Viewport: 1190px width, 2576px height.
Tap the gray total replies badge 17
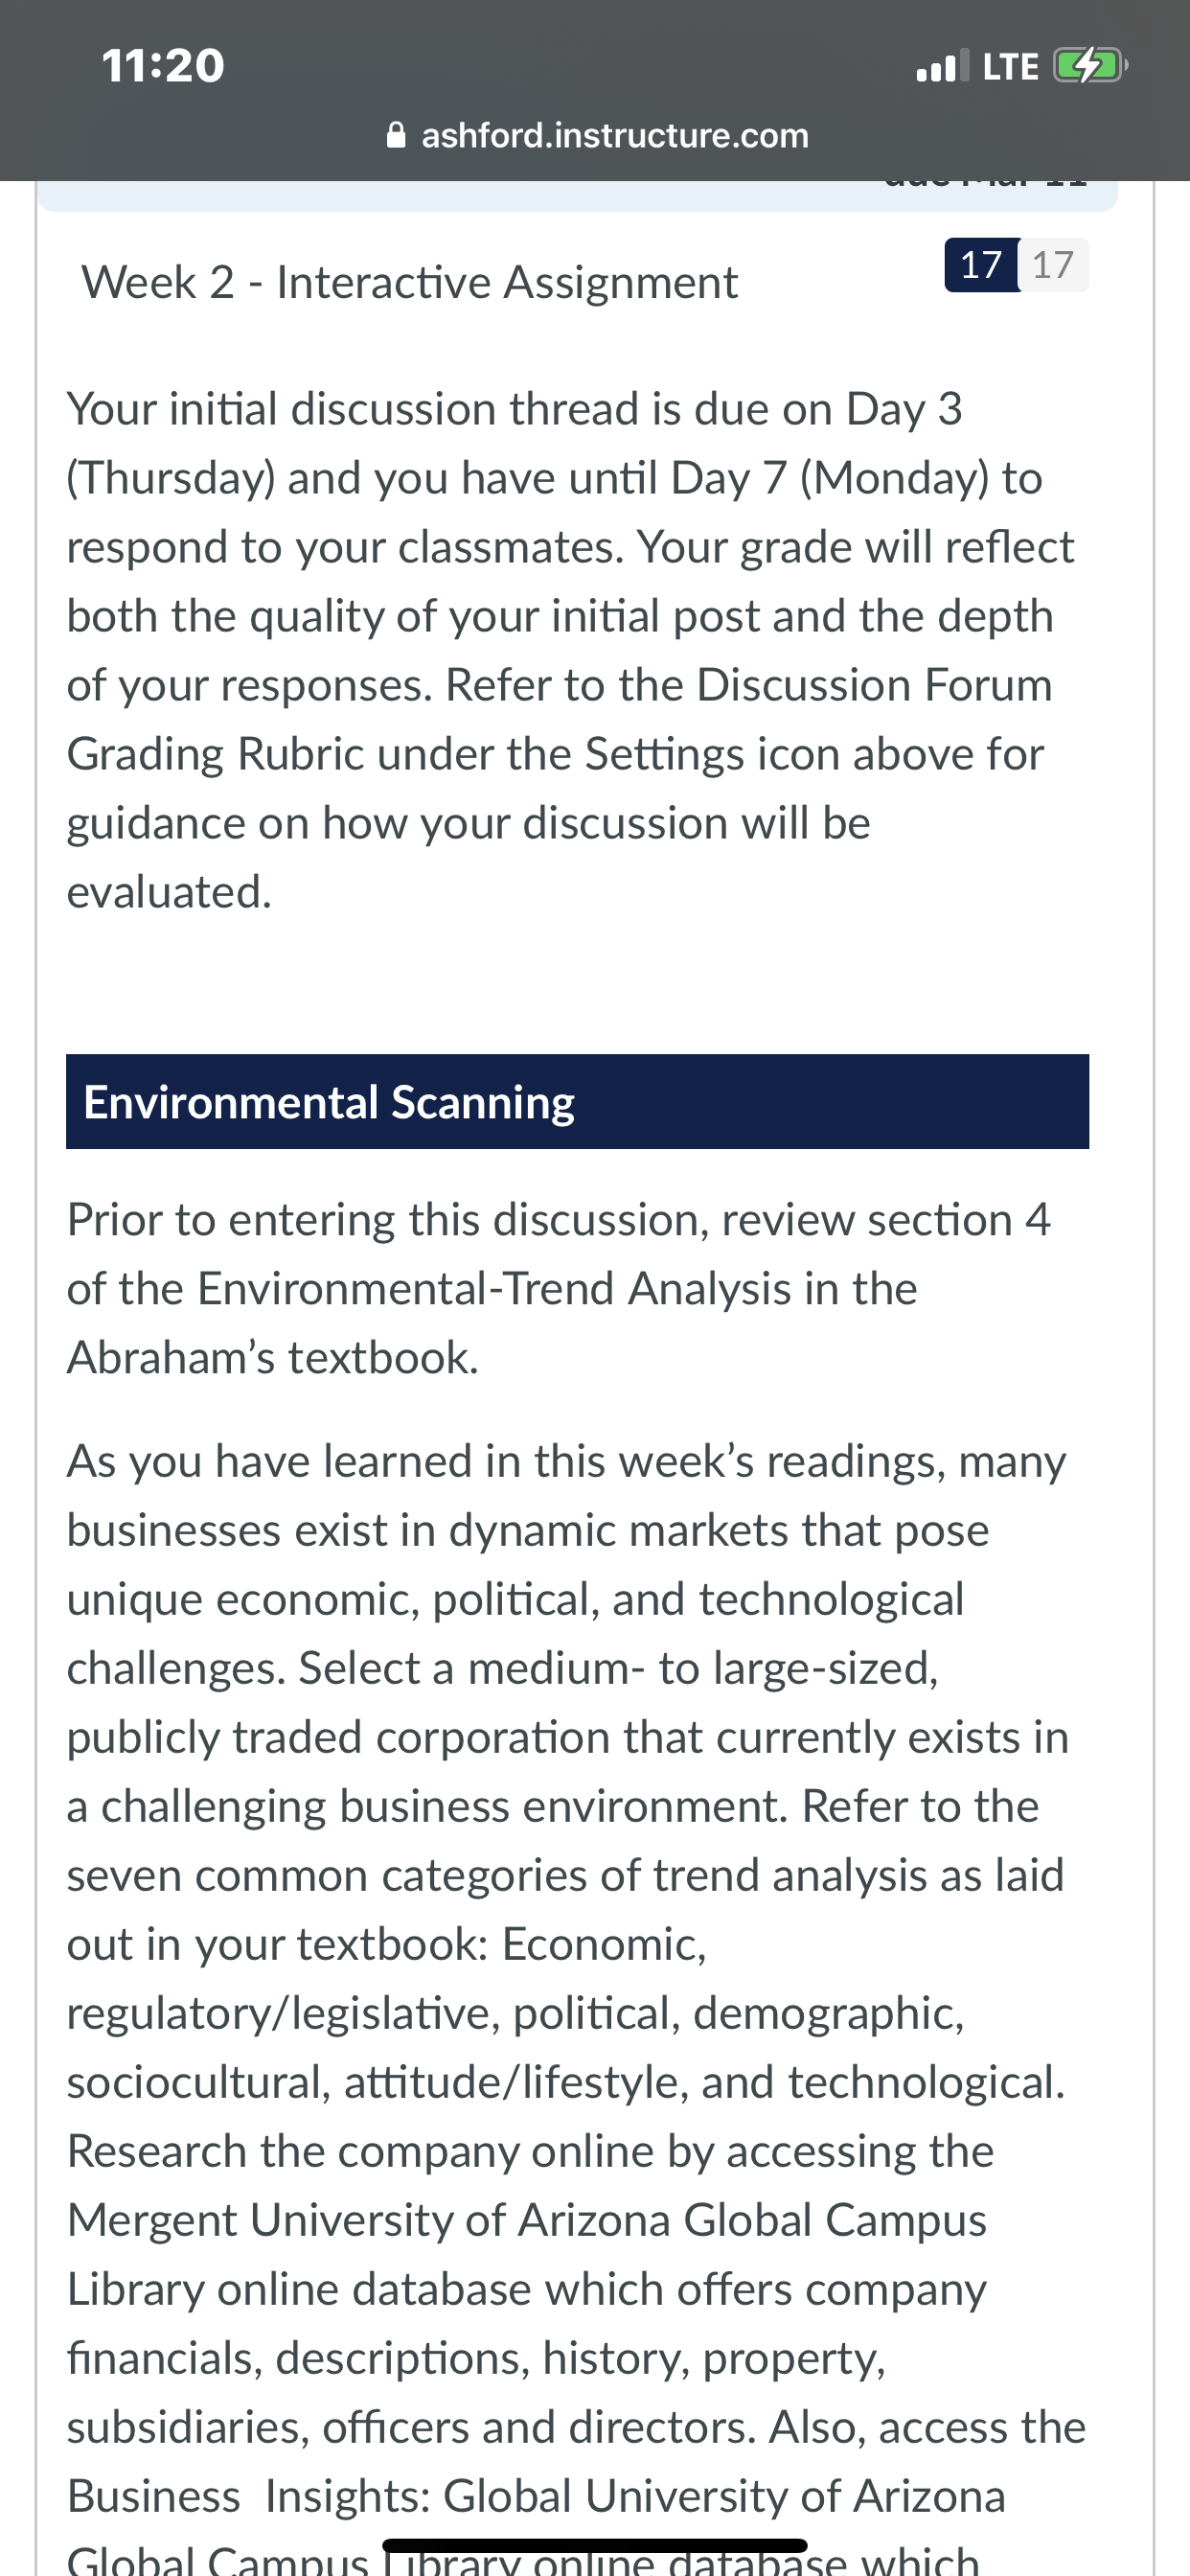(1053, 265)
